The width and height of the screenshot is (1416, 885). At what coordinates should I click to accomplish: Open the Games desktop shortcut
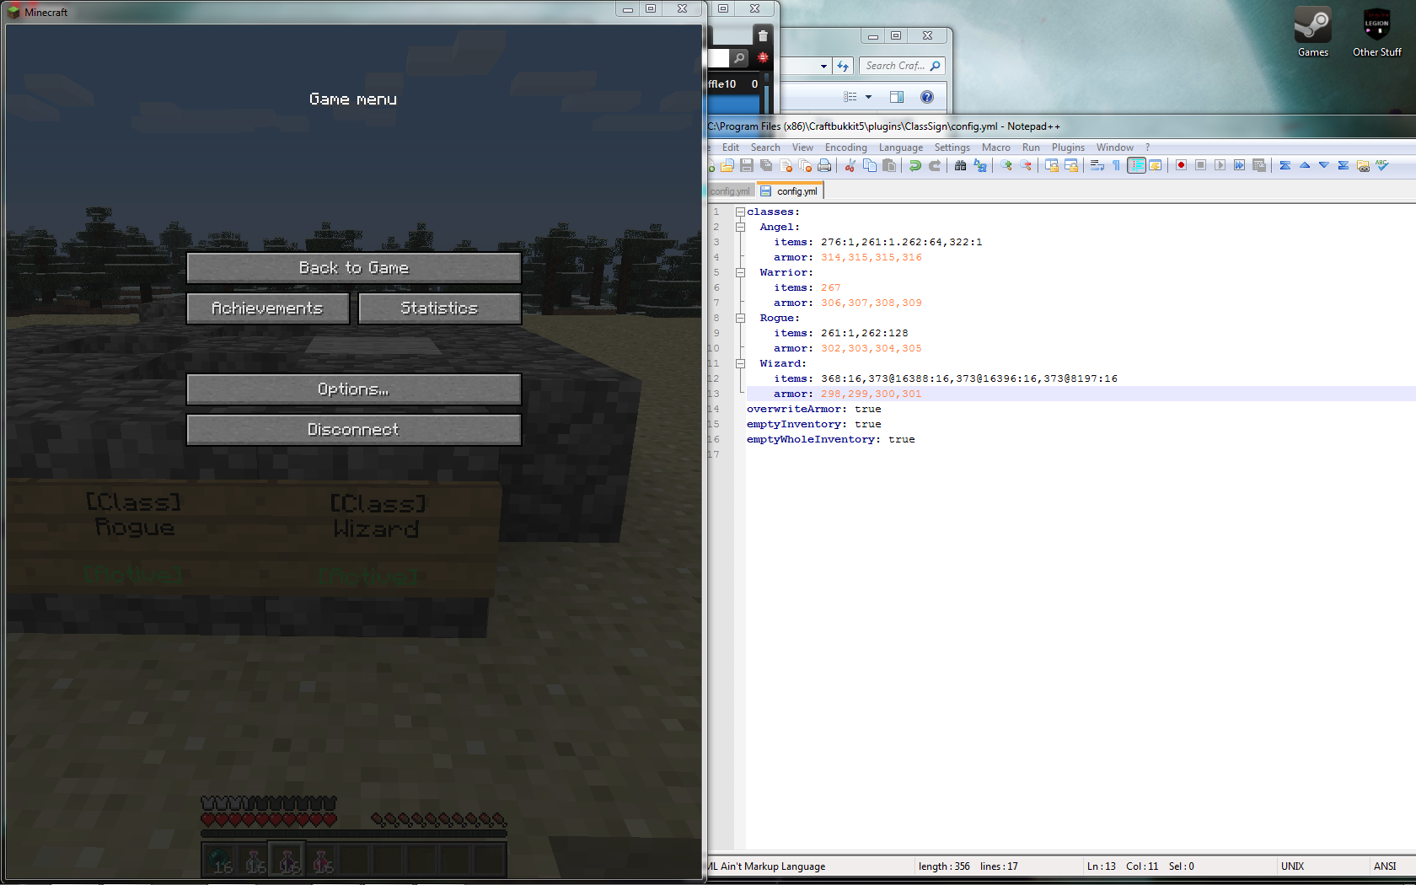pyautogui.click(x=1312, y=32)
